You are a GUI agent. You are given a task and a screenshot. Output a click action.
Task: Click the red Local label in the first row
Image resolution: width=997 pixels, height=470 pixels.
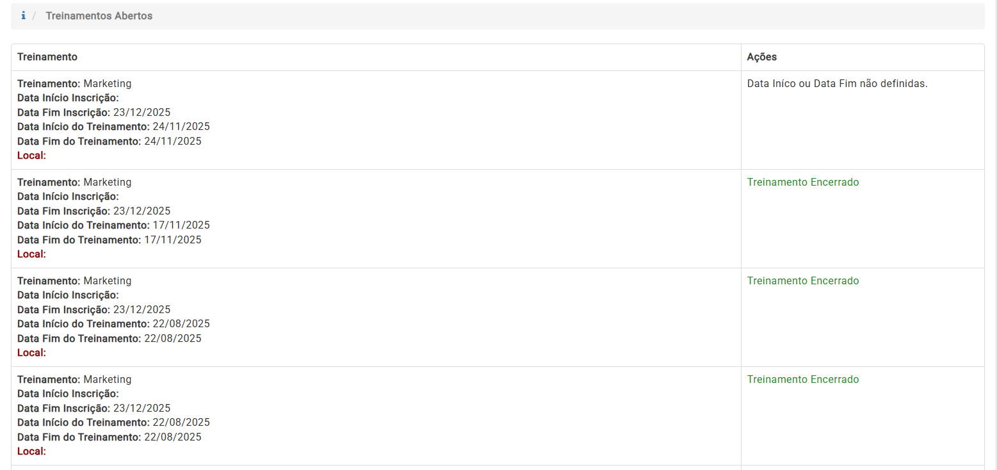coord(31,156)
